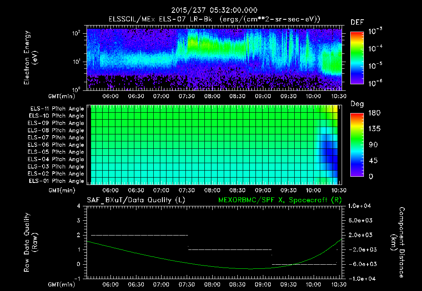Click the '10^-3' DEF scale value
Image resolution: width=422 pixels, height=291 pixels.
pos(375,31)
